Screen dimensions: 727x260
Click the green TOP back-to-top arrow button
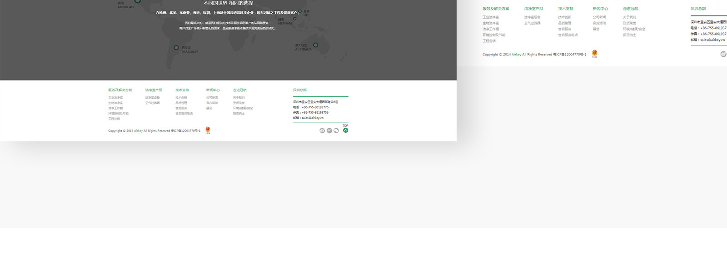pyautogui.click(x=345, y=130)
